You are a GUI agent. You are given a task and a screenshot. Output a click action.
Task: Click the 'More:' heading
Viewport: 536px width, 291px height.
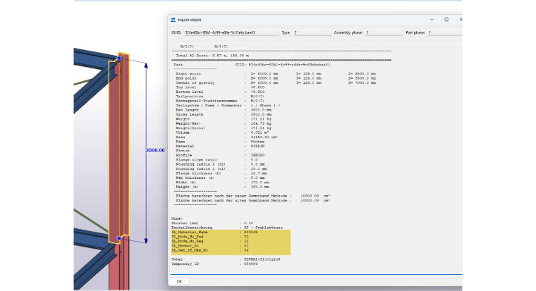coord(177,218)
